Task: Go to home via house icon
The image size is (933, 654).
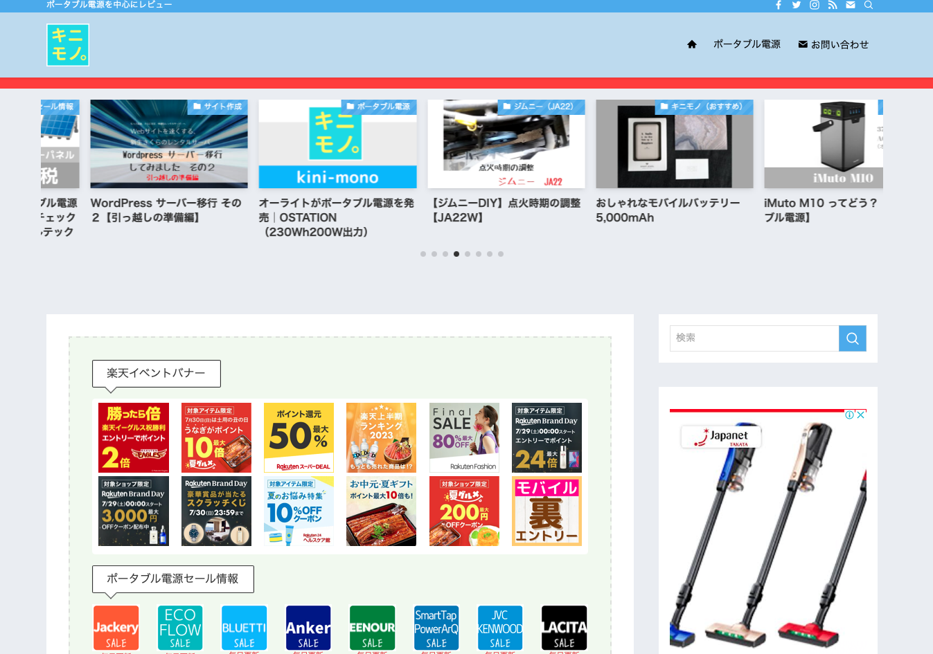Action: [691, 44]
